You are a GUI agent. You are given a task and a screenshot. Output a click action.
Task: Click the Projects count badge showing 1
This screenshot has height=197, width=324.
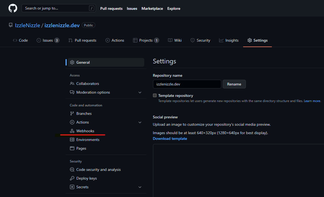click(157, 40)
